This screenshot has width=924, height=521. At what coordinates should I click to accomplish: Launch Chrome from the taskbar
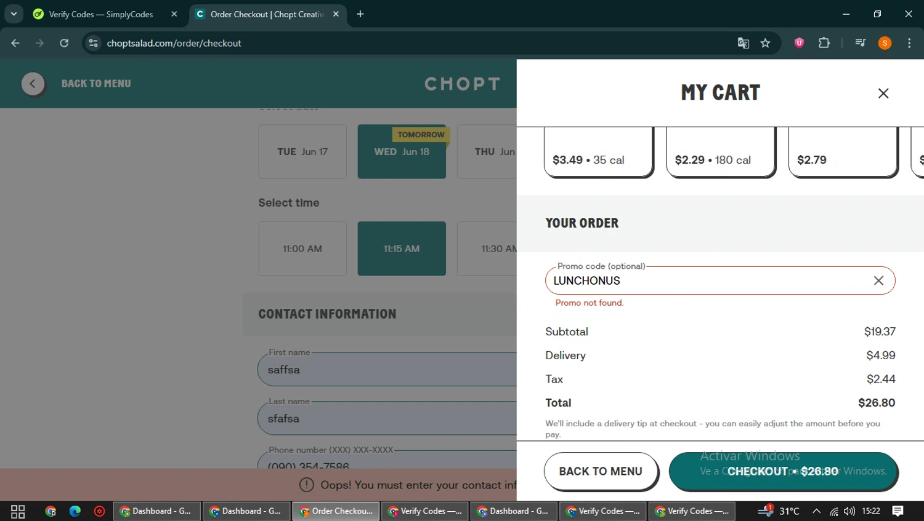(51, 511)
